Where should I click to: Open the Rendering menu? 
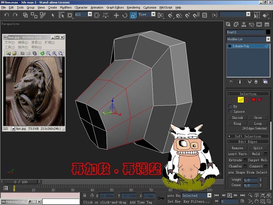click(x=133, y=7)
